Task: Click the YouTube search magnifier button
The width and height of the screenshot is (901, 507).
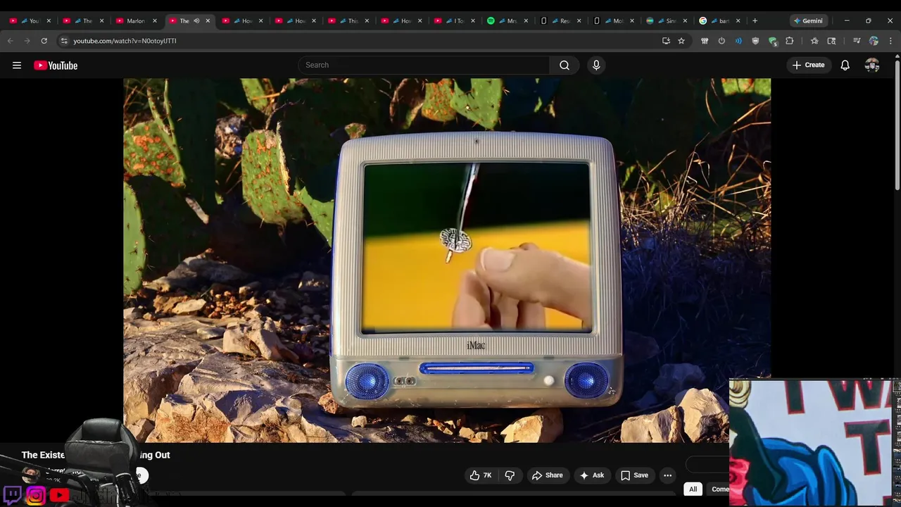Action: [x=564, y=65]
